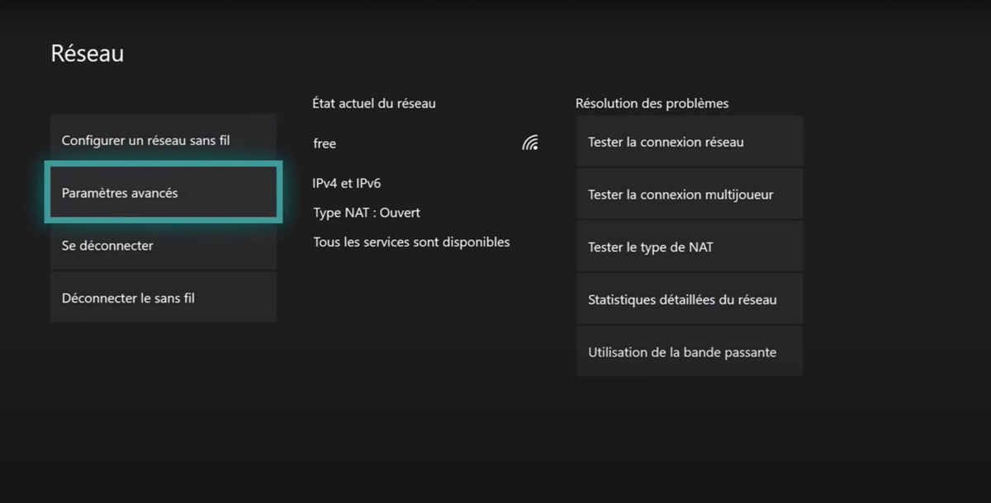Click 'État actuel du réseau' heading
991x503 pixels.
[x=374, y=104]
